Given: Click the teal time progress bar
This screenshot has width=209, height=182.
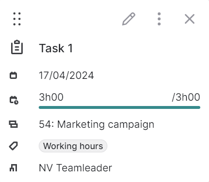Looking at the screenshot, I should click(x=119, y=107).
